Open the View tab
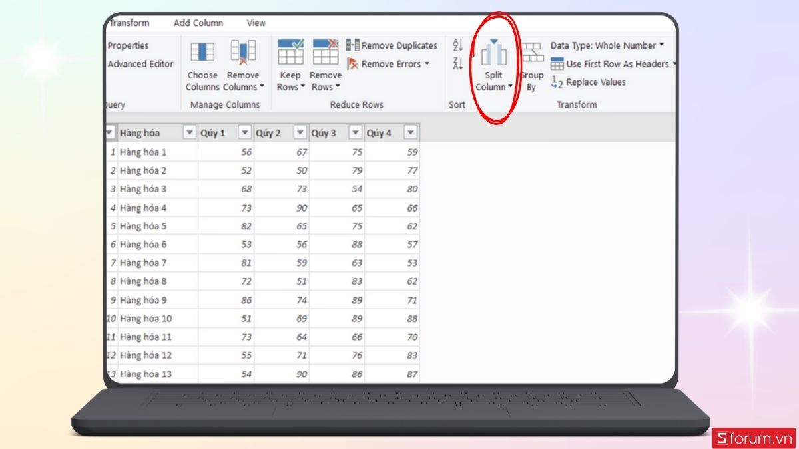The height and width of the screenshot is (449, 799). pyautogui.click(x=256, y=23)
